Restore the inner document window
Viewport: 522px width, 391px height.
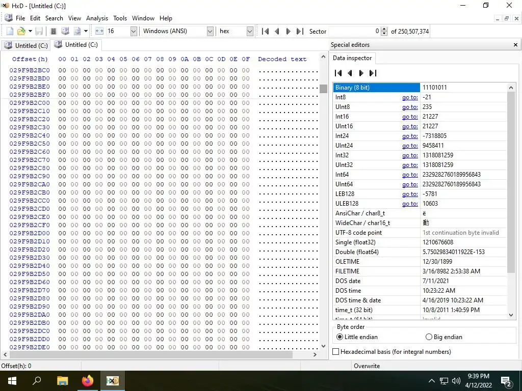point(507,19)
